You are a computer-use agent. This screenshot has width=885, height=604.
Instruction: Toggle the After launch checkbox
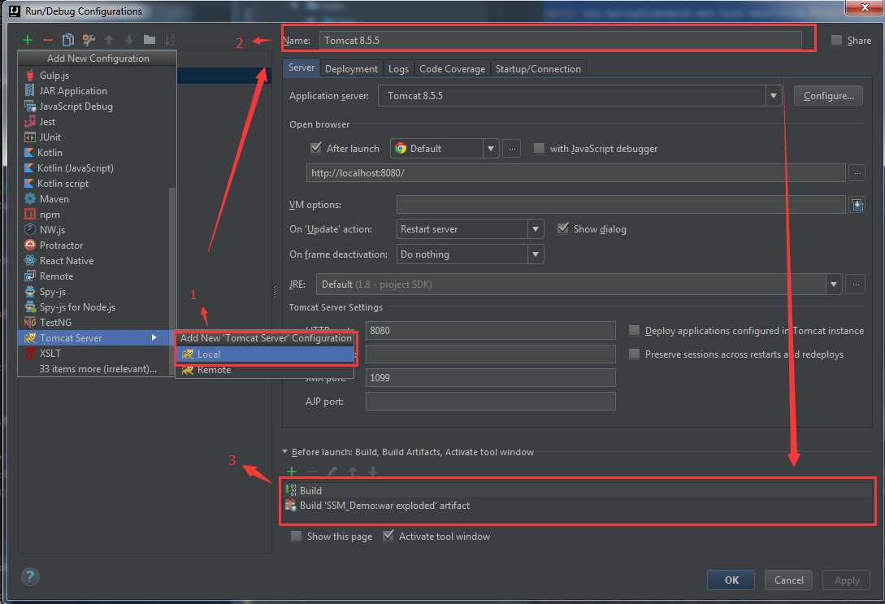pos(316,149)
